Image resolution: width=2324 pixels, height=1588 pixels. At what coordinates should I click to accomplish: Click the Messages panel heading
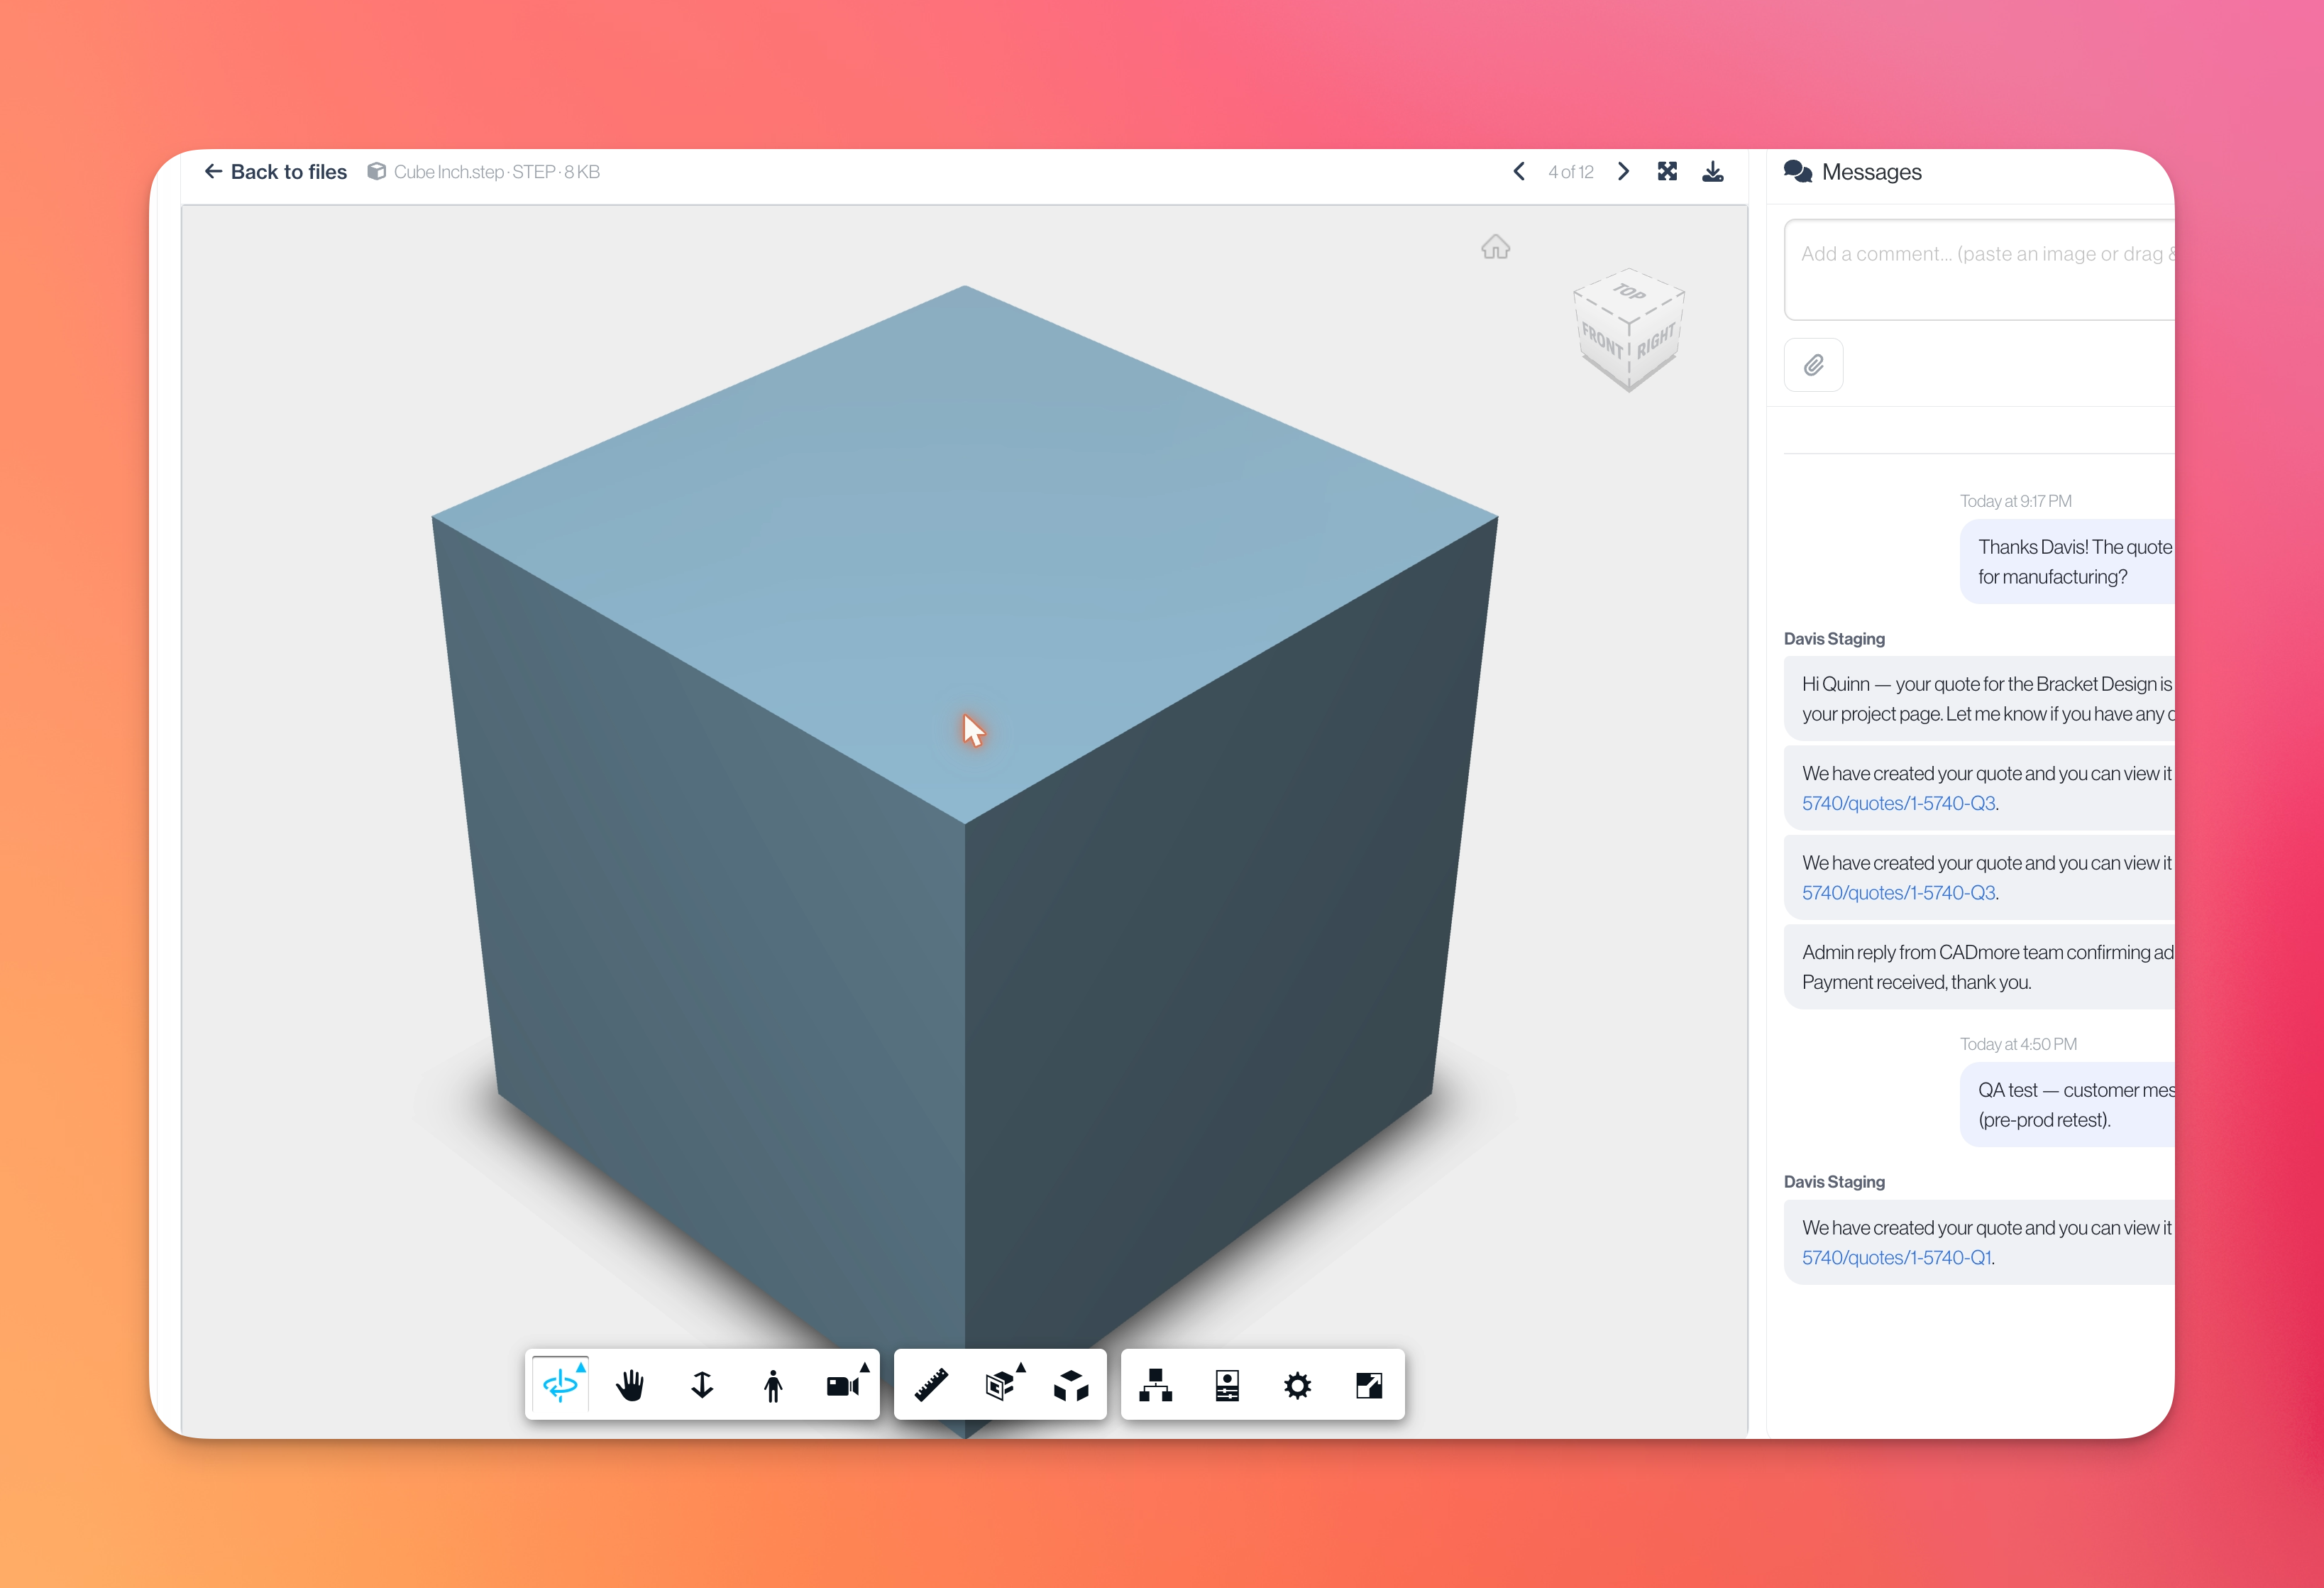tap(1871, 172)
